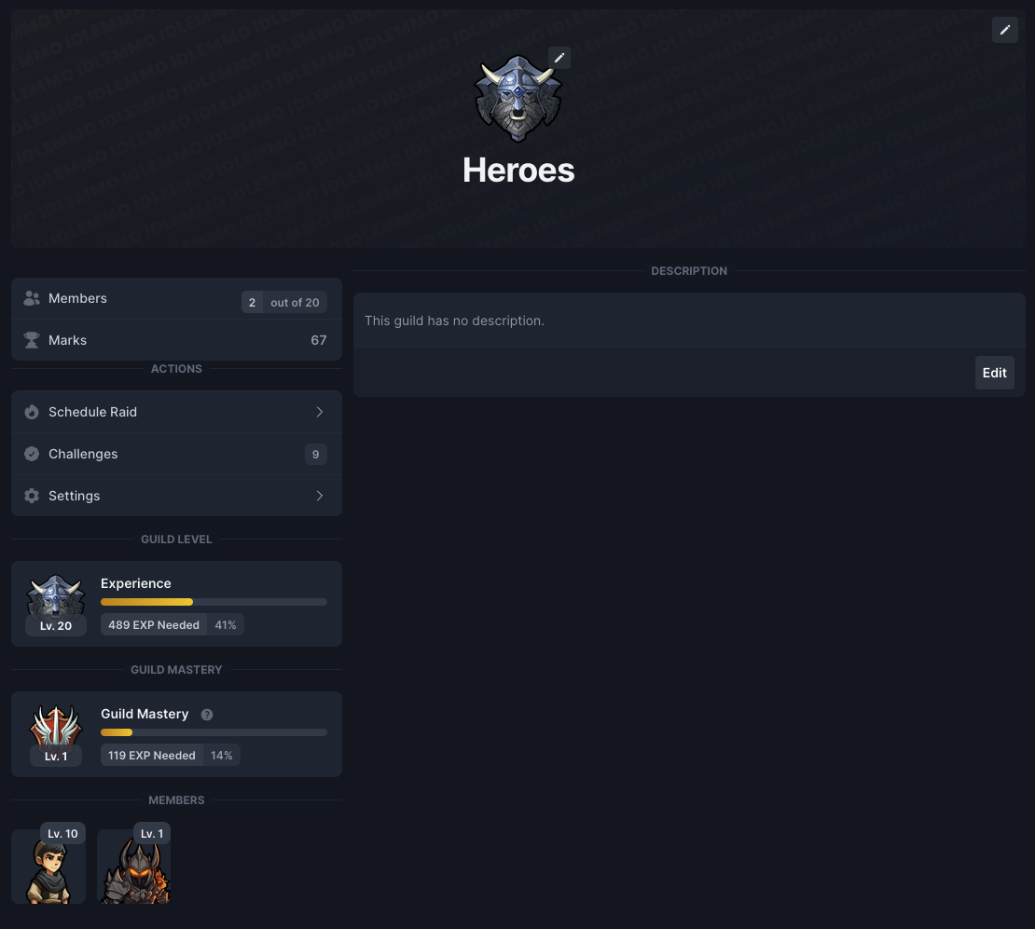Select the Lv. 1 armored member avatar
The width and height of the screenshot is (1035, 929).
[134, 867]
